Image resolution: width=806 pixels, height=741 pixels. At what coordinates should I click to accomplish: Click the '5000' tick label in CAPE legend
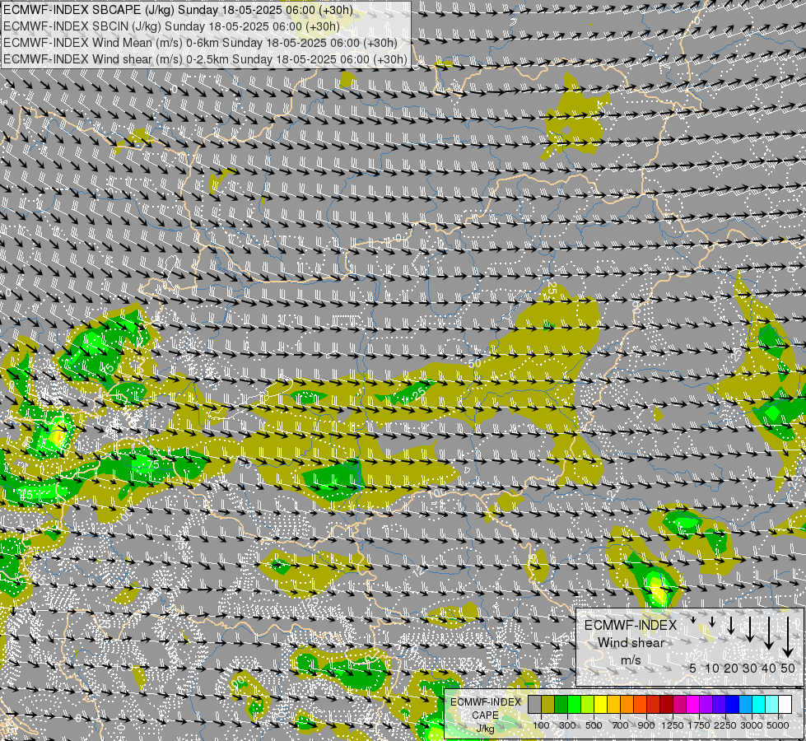click(x=778, y=725)
